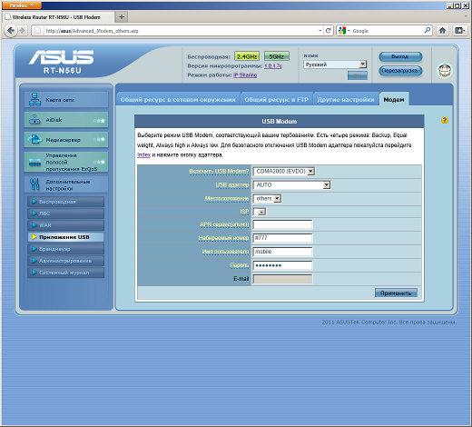Click the browser Back arrow button

11,31
